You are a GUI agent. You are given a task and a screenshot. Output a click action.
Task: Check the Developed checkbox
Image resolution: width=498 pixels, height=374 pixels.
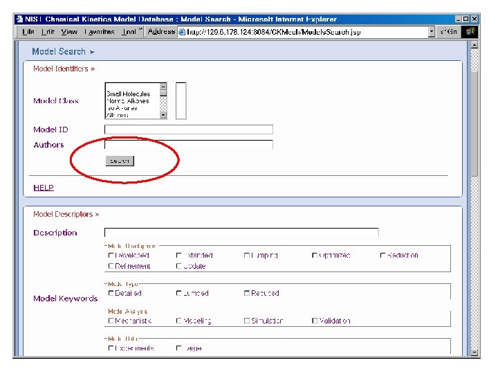111,256
